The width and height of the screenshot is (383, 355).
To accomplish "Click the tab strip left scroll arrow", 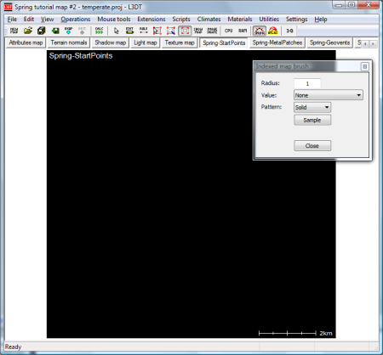I will click(x=365, y=44).
